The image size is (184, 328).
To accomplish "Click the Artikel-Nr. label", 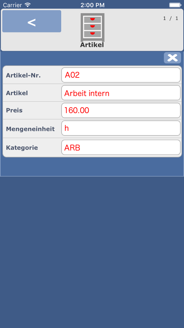I will [x=23, y=75].
